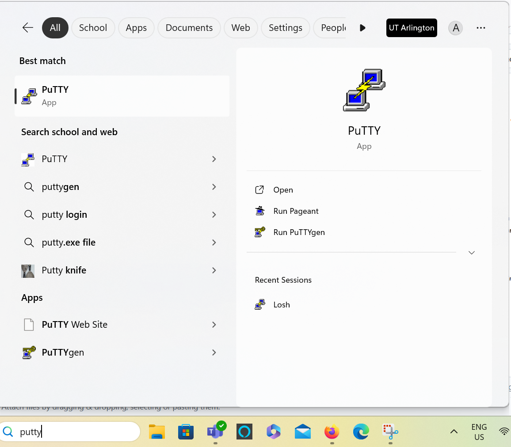This screenshot has height=447, width=511.
Task: Open Firefox from the taskbar
Action: click(332, 432)
